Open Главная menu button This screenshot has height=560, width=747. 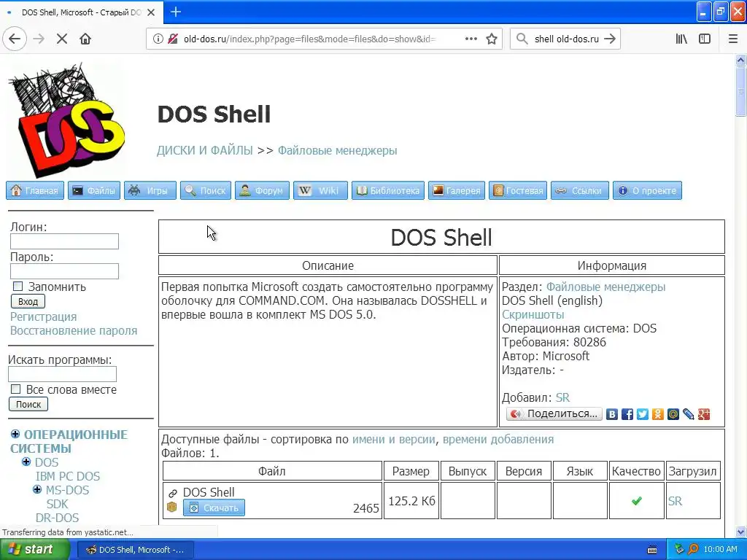click(x=35, y=190)
